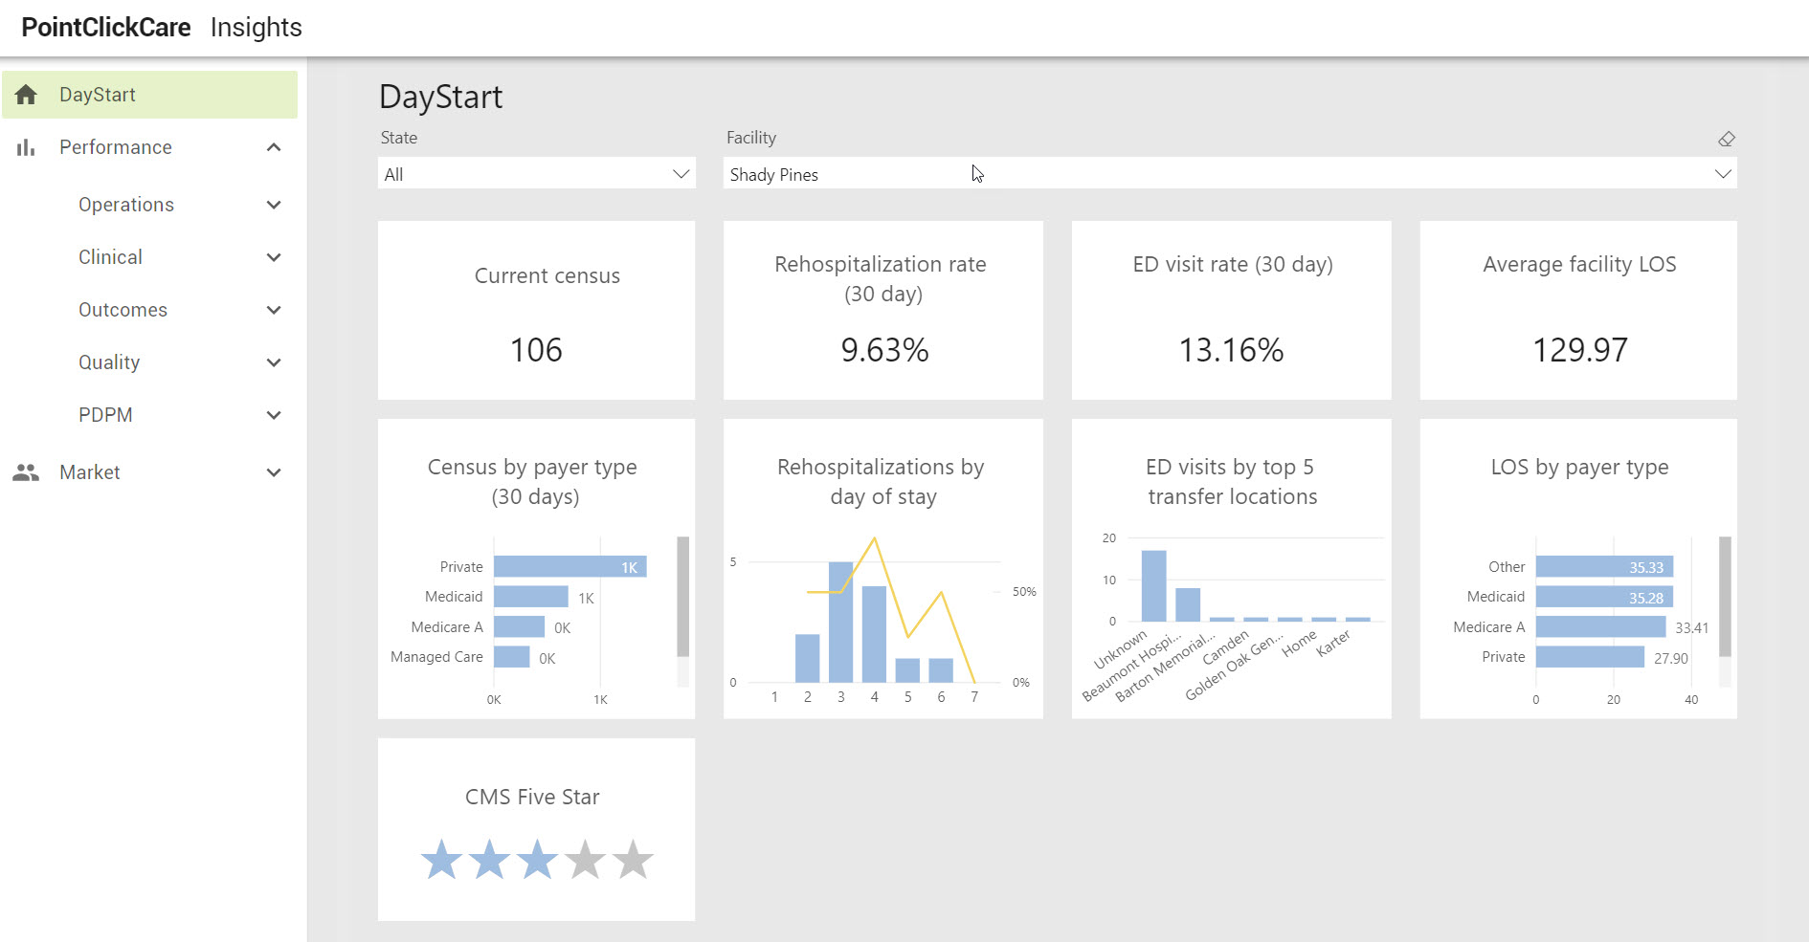The image size is (1809, 942).
Task: Click the Medicaid 35.28 LOS bar
Action: [1604, 597]
